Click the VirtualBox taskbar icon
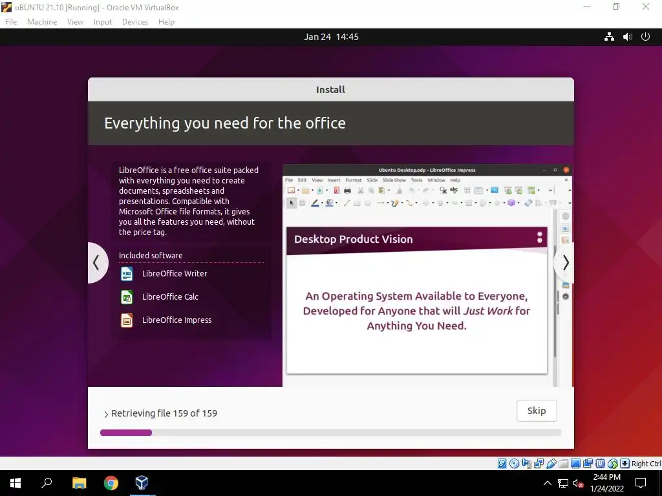Screen dimensions: 662x496 click(142, 482)
